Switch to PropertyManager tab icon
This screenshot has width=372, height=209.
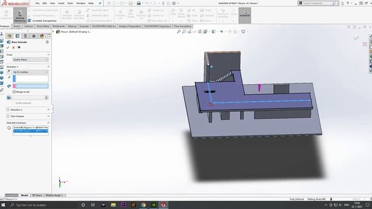[x=17, y=36]
